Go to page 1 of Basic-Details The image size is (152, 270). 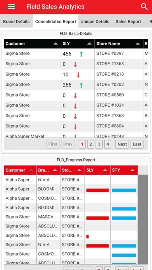tap(82, 144)
